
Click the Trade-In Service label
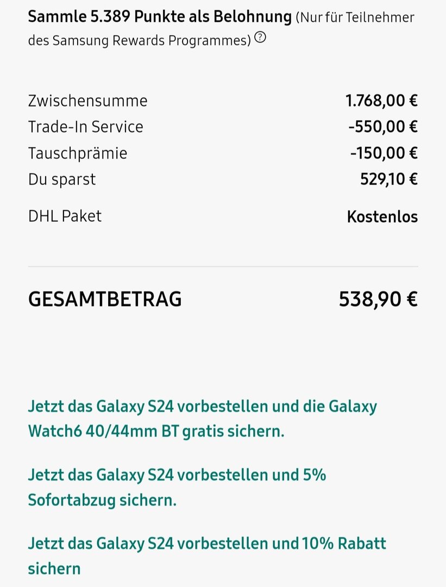(85, 127)
